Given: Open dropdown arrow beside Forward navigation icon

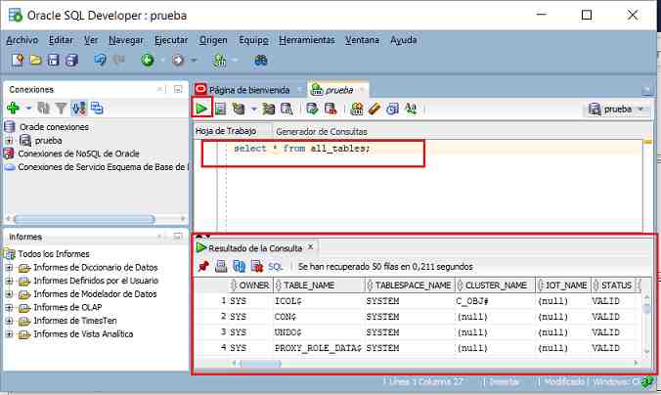Looking at the screenshot, I should click(194, 61).
